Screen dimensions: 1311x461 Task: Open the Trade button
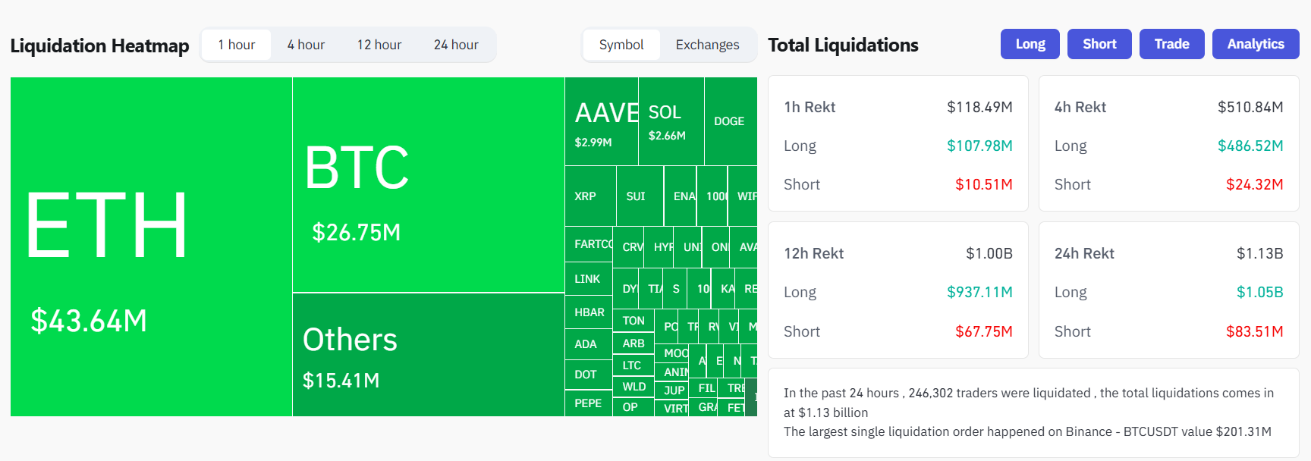tap(1171, 44)
